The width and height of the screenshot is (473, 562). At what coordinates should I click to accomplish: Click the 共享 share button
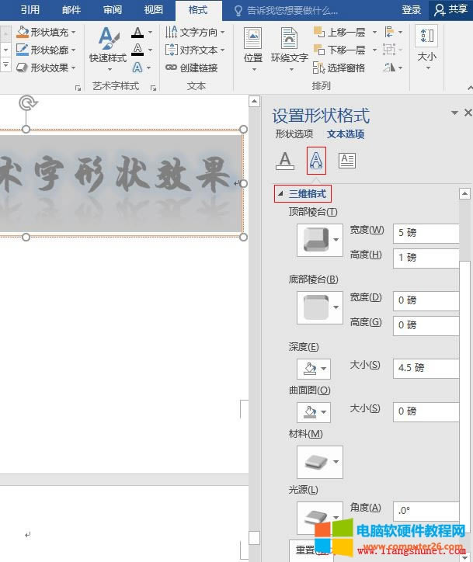451,10
